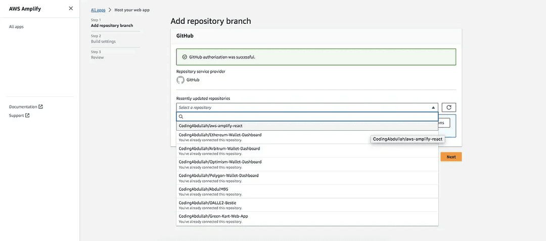Collapse the Select a repository dropdown

tap(433, 107)
